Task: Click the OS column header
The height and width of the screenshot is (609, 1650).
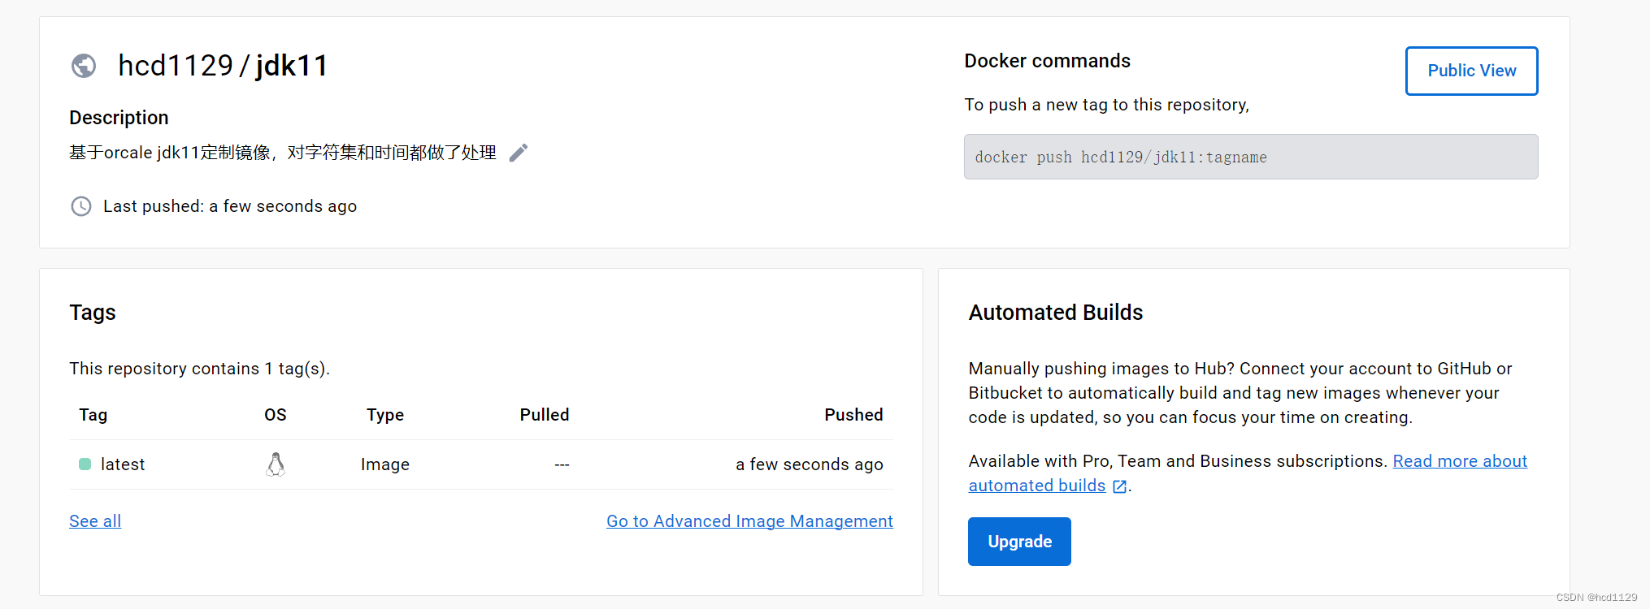Action: point(276,415)
